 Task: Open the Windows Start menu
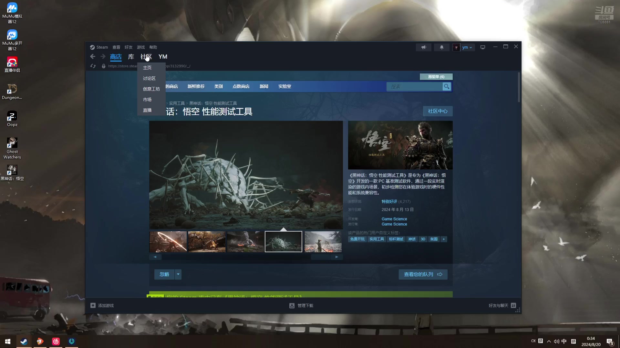(8, 341)
